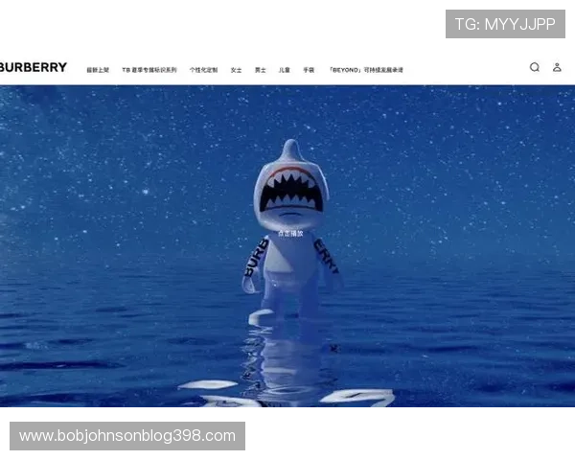The image size is (575, 460).
Task: Click the Burberry logo
Action: pos(34,67)
